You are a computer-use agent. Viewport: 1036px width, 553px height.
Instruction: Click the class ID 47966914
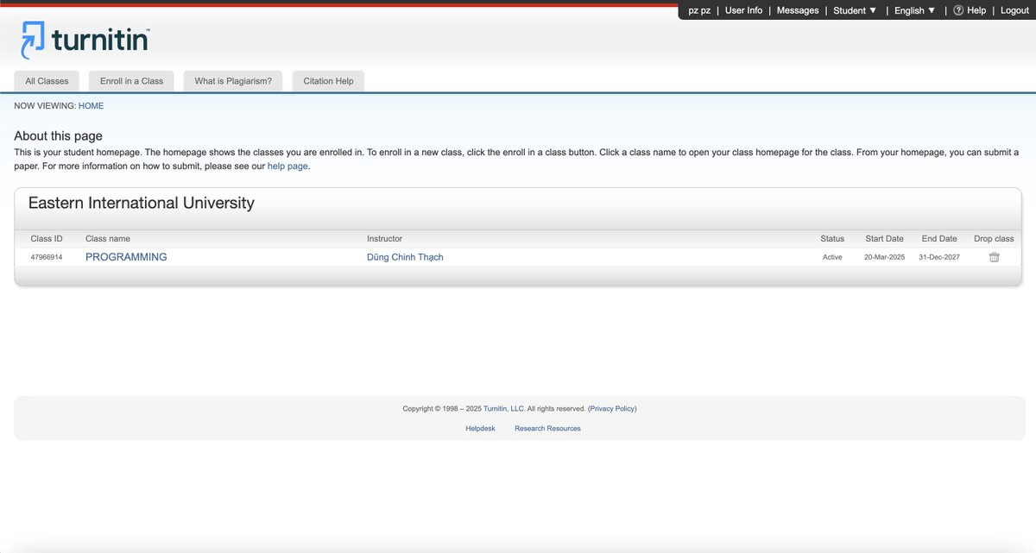click(x=47, y=257)
